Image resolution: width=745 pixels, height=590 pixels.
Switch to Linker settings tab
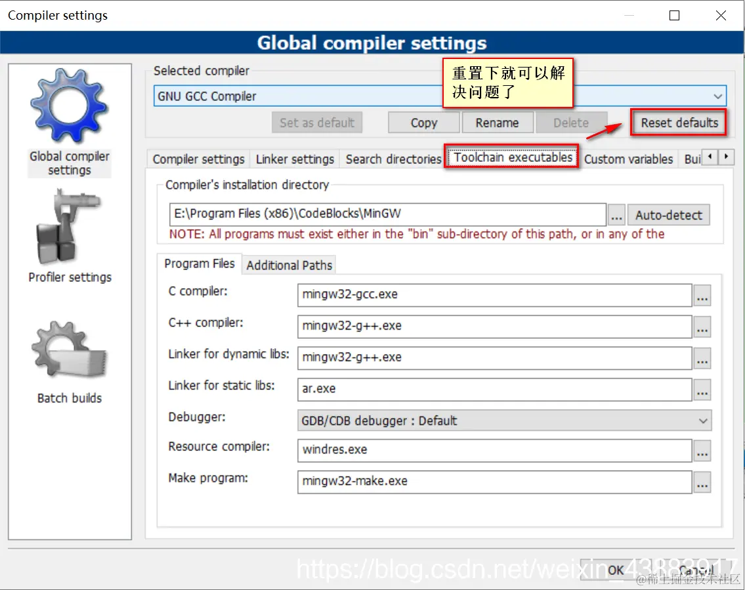(295, 159)
